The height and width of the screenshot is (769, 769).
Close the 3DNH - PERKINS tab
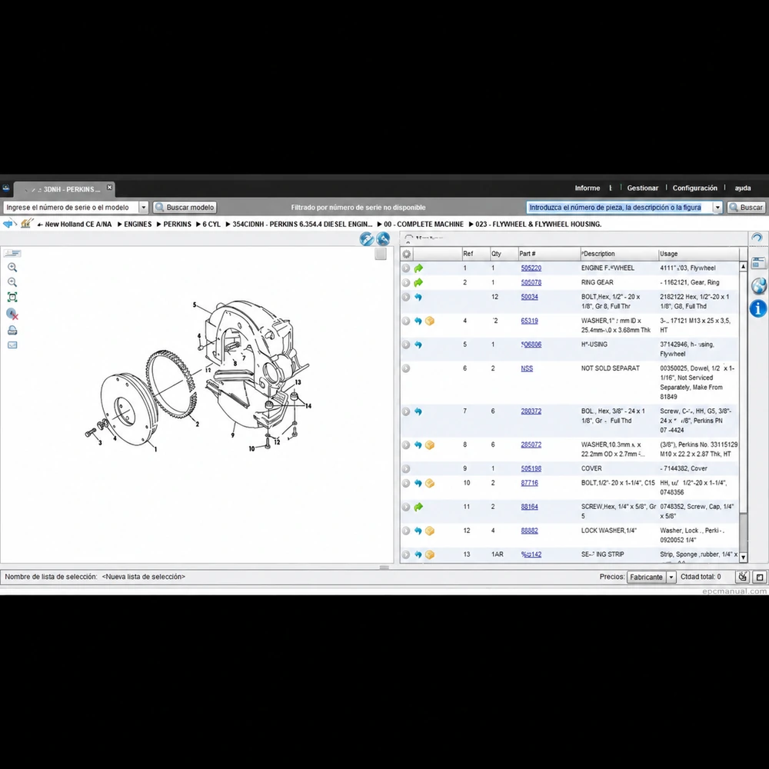pyautogui.click(x=109, y=188)
